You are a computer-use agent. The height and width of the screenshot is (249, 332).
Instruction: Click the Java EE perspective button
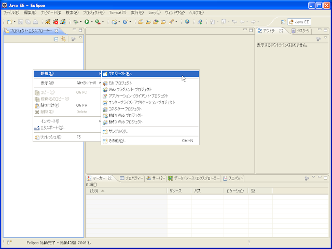(x=299, y=22)
